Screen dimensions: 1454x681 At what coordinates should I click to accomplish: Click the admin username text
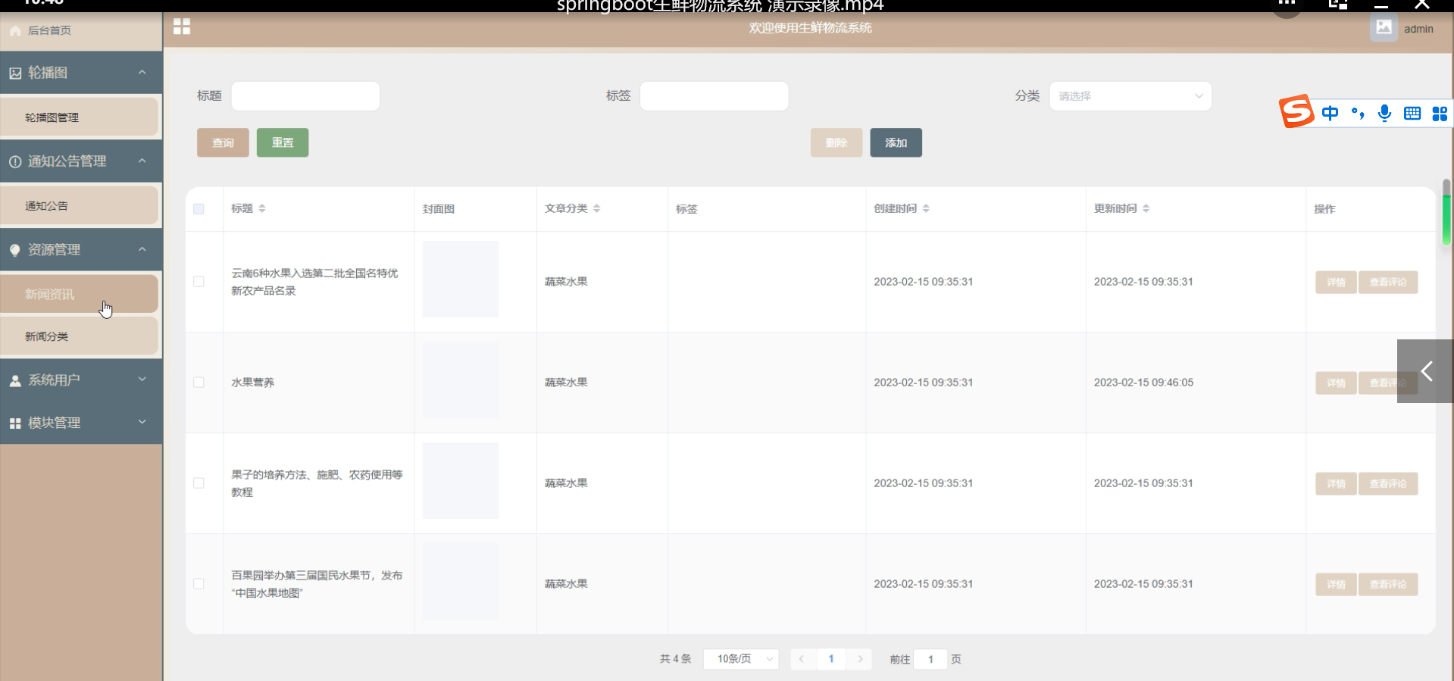[1418, 29]
